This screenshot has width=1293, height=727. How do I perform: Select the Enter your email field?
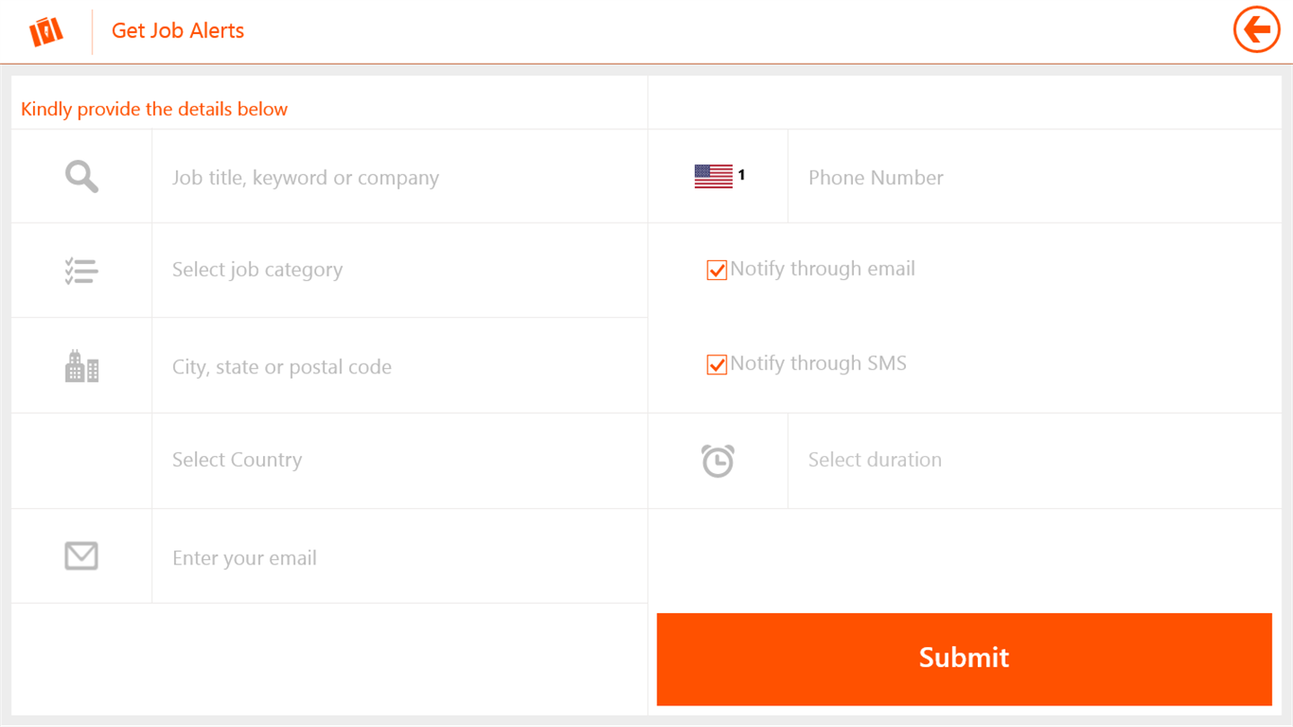tap(399, 558)
